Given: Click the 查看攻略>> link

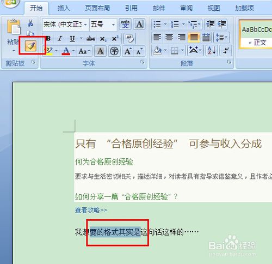Looking at the screenshot, I should pyautogui.click(x=91, y=211).
